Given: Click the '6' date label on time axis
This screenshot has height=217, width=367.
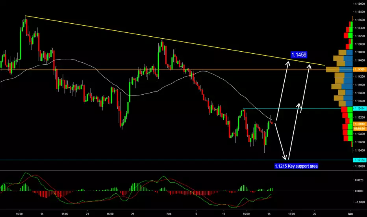Looking at the screenshot, I should coord(196,214).
